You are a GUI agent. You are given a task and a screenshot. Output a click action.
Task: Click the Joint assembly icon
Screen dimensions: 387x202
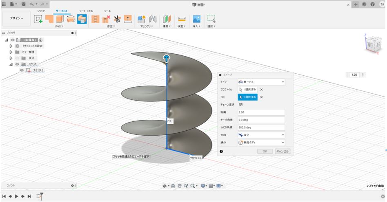[153, 19]
